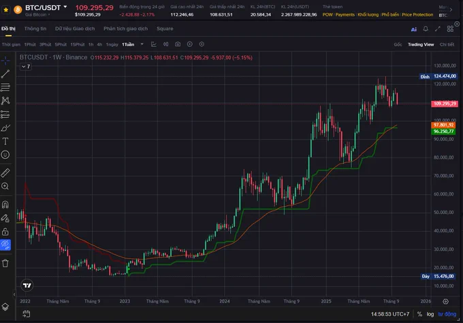Open the emoji/sticker icons tool

click(x=5, y=155)
